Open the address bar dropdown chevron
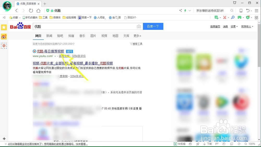Image resolution: width=261 pixels, height=147 pixels. click(x=189, y=11)
